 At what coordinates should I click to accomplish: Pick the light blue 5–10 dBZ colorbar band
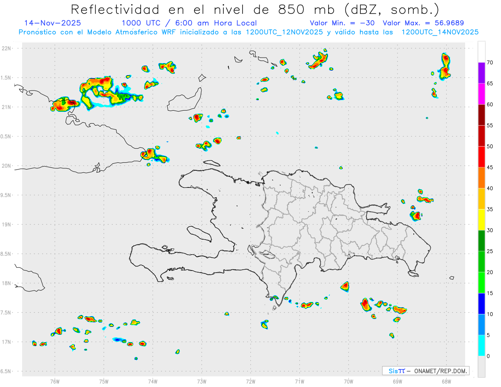pyautogui.click(x=481, y=324)
